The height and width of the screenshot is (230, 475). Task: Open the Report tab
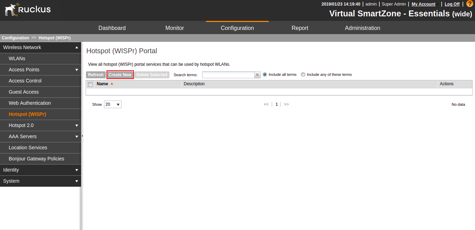pyautogui.click(x=300, y=28)
